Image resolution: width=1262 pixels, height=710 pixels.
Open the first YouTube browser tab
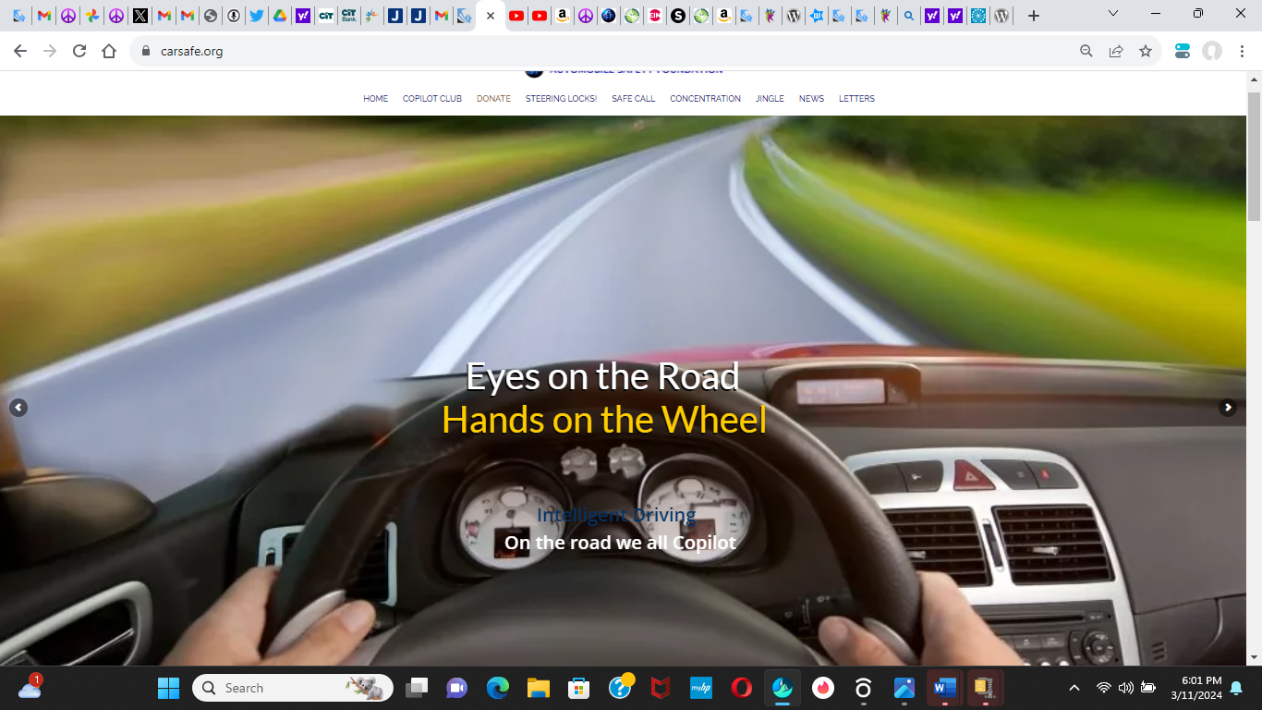coord(516,16)
